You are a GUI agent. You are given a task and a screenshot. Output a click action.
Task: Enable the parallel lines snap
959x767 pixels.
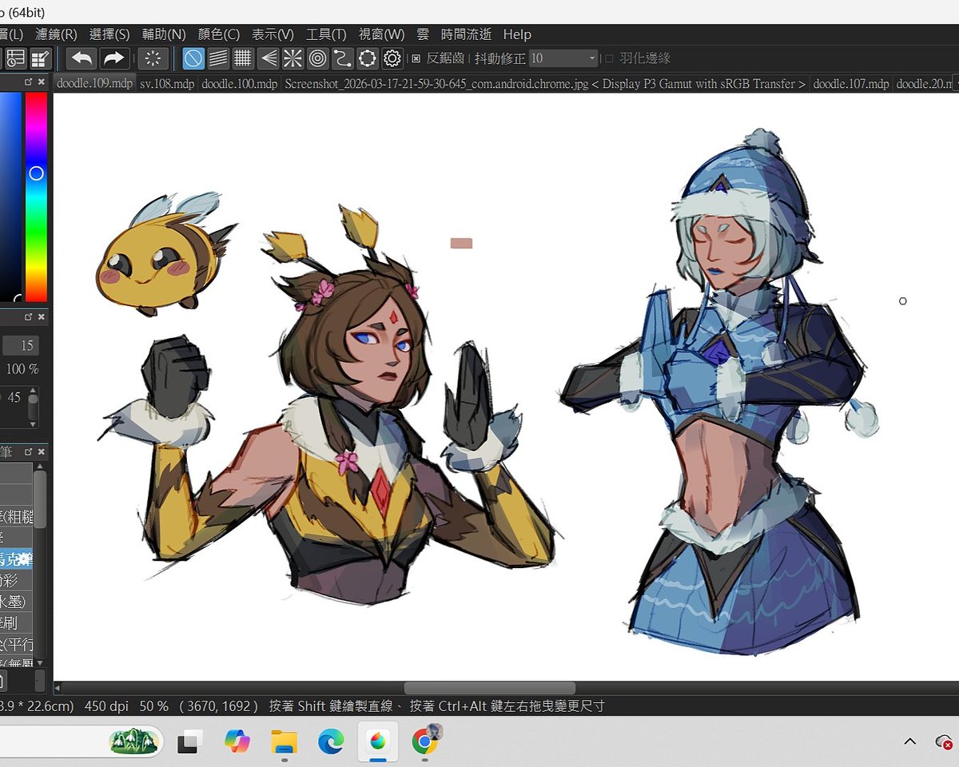click(x=217, y=58)
